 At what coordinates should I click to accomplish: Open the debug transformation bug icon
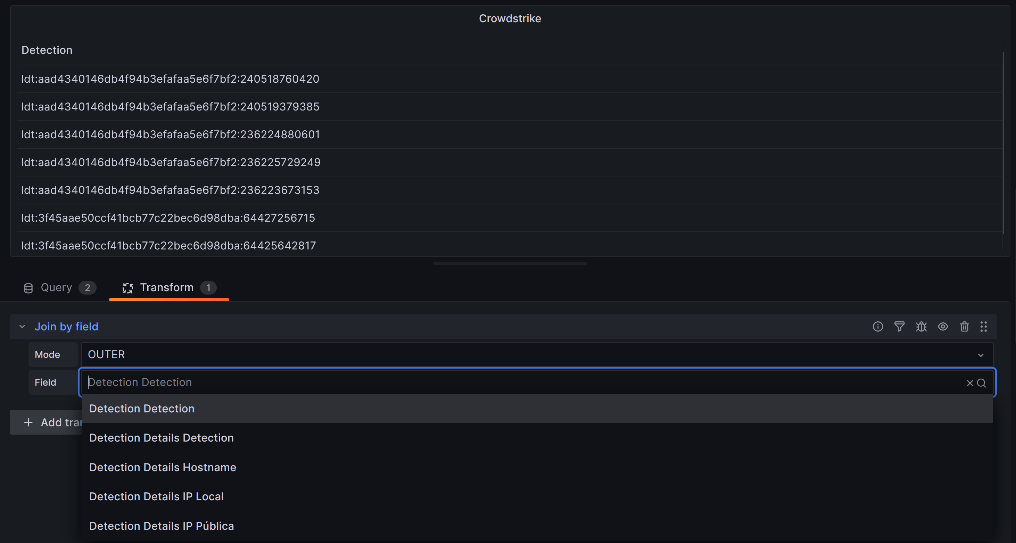pos(921,327)
